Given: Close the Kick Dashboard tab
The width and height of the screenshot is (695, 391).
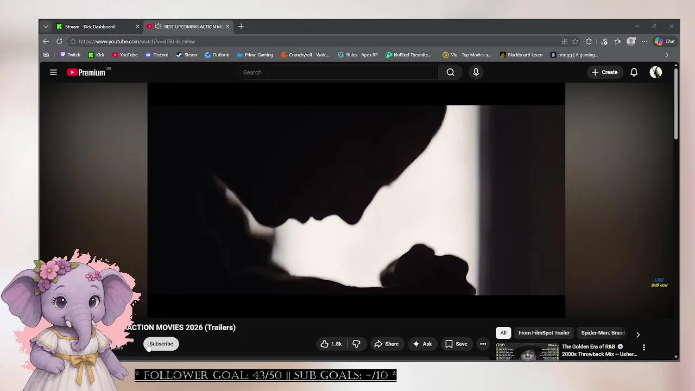Looking at the screenshot, I should [137, 27].
